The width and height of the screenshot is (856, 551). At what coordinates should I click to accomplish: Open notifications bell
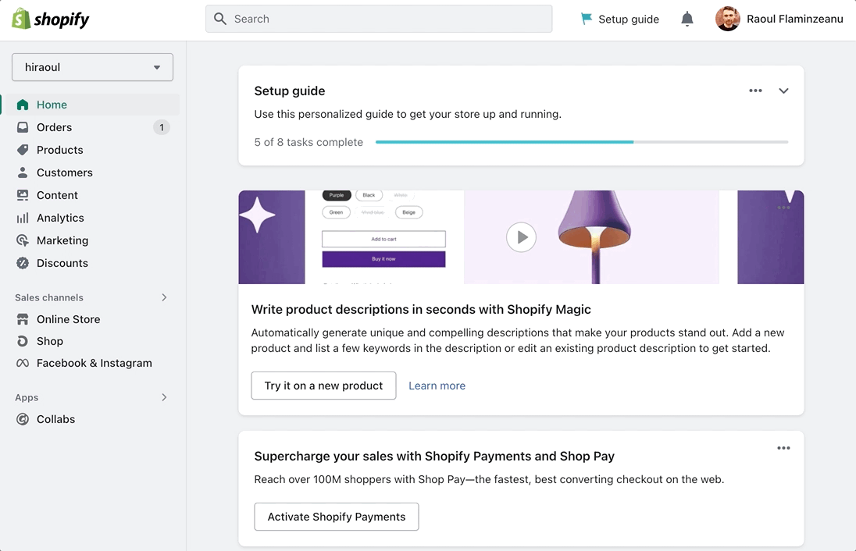tap(687, 19)
